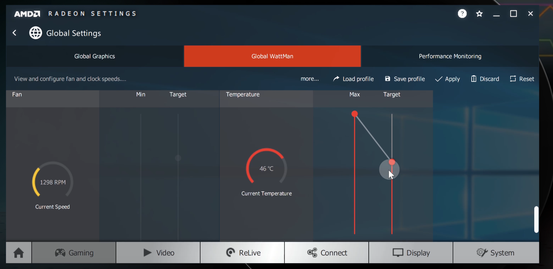Click the Target temperature slider handle
Screen dimensions: 553x269
click(392, 162)
